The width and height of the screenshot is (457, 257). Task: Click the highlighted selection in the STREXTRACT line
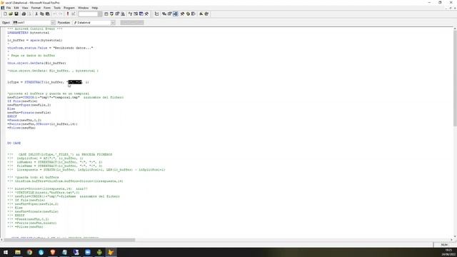click(75, 82)
